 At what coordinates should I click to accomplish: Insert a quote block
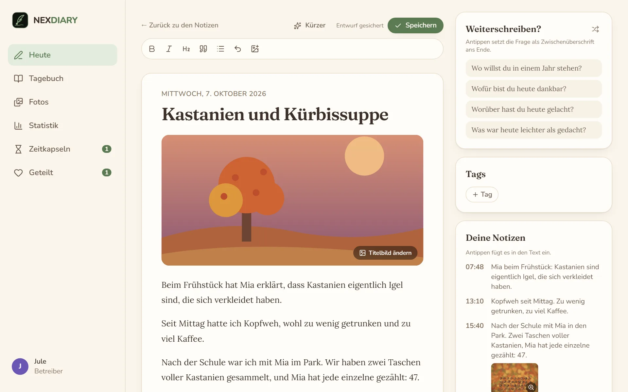[203, 49]
